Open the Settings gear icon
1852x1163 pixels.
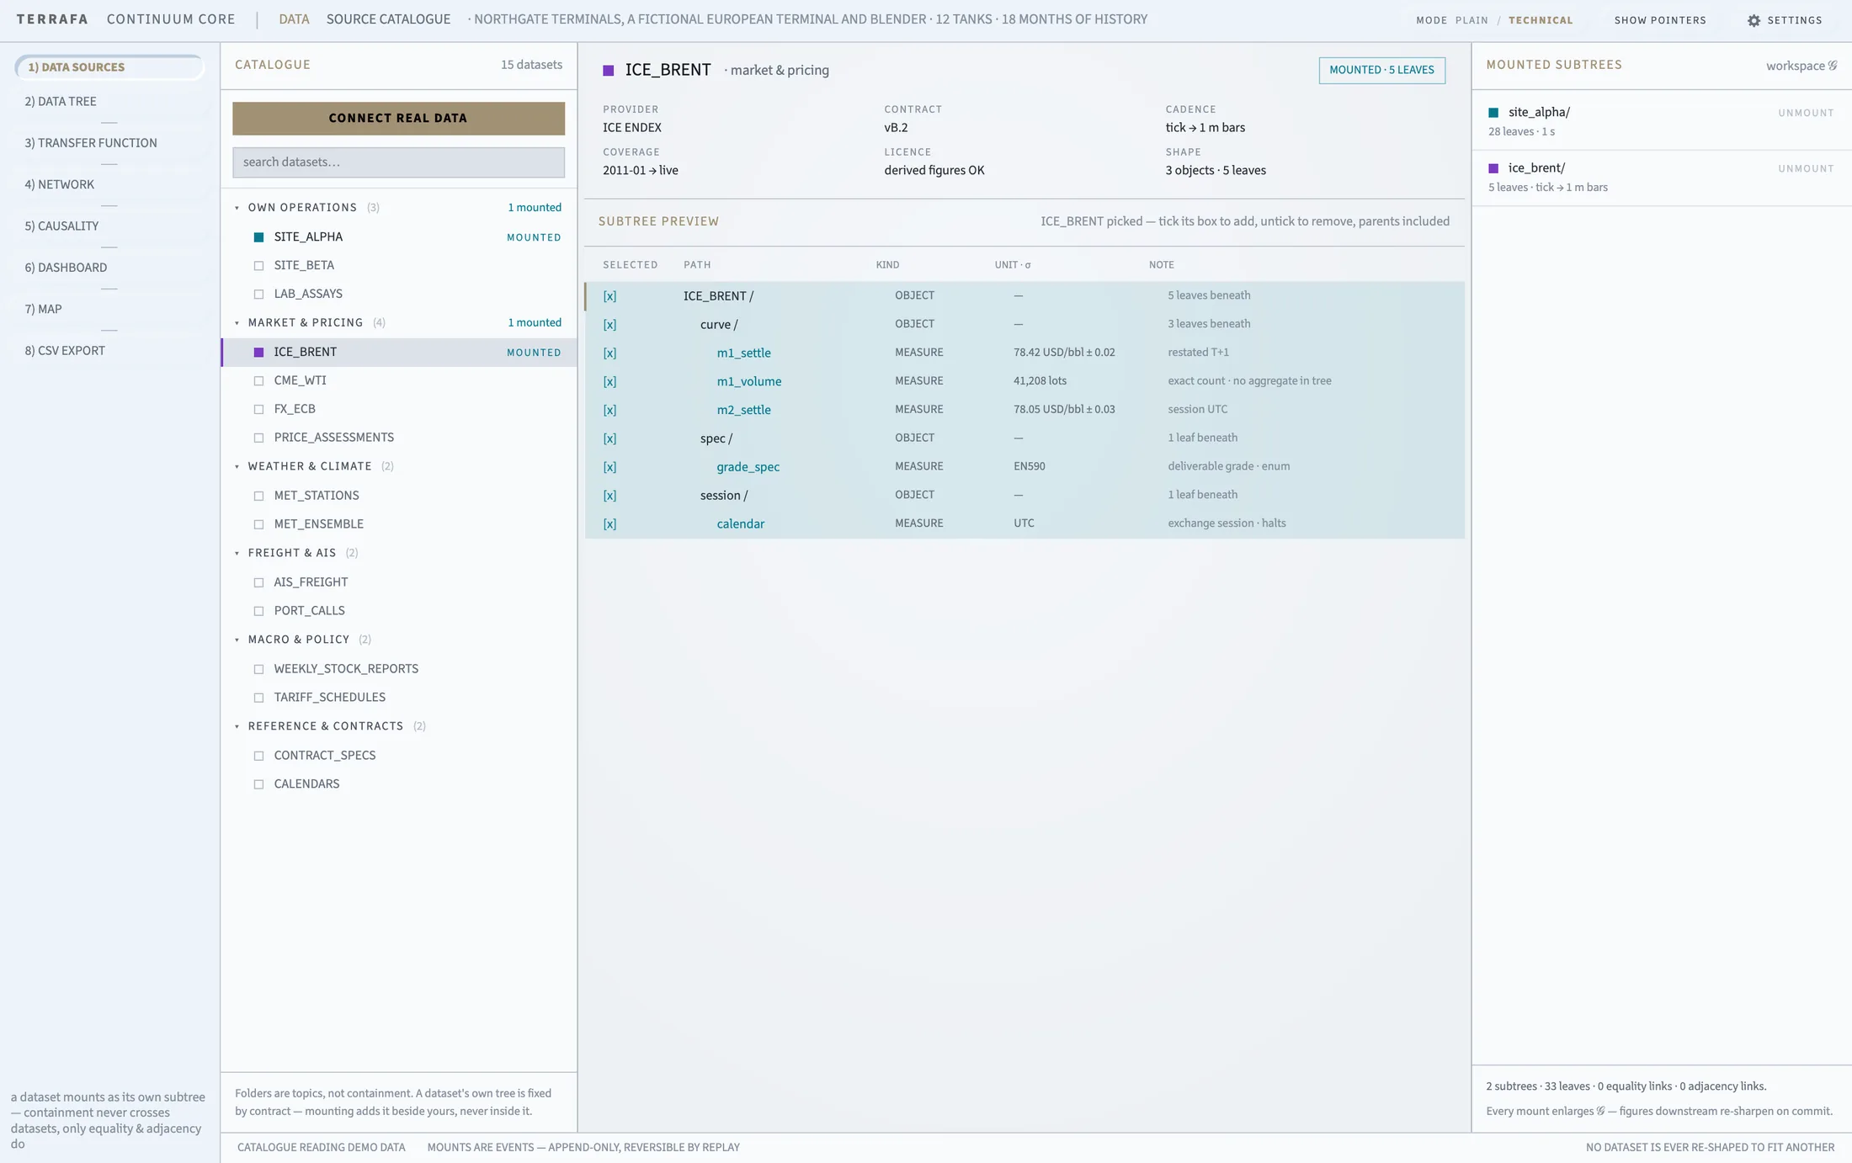(x=1754, y=20)
